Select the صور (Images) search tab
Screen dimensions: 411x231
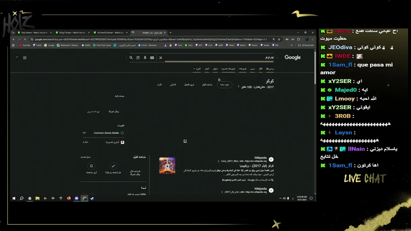(x=253, y=69)
